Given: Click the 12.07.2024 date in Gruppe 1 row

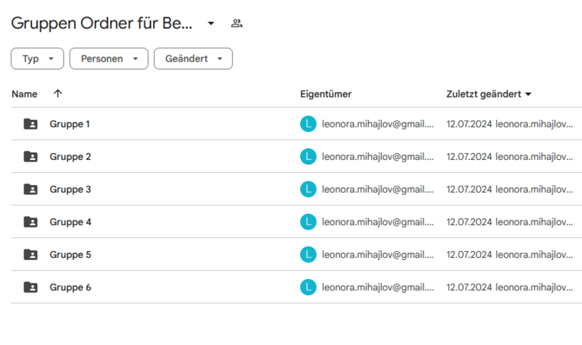Looking at the screenshot, I should pyautogui.click(x=469, y=124).
